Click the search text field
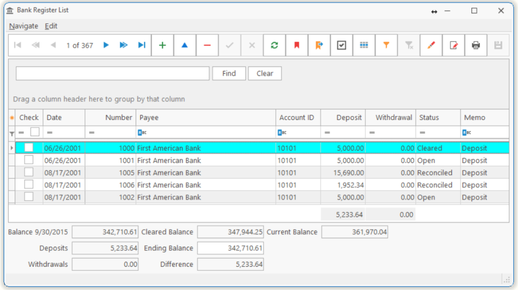This screenshot has width=518, height=290. tap(112, 74)
